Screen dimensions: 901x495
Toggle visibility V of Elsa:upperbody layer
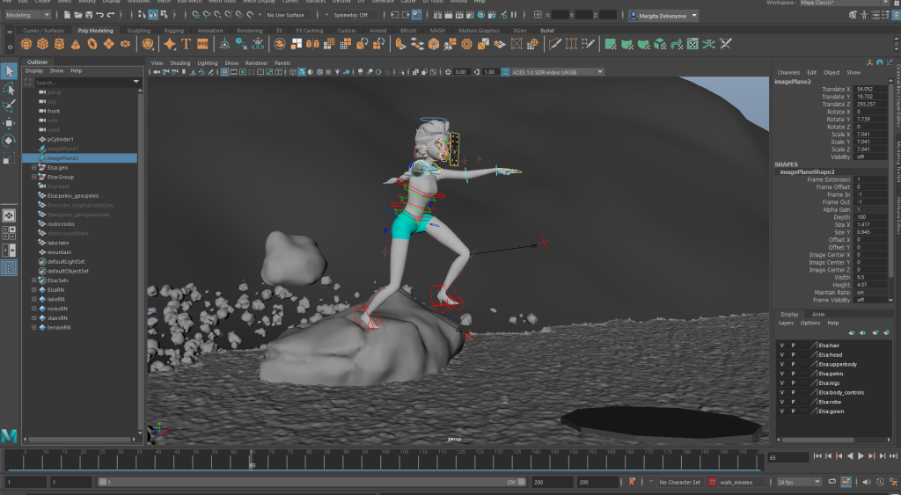pyautogui.click(x=781, y=364)
